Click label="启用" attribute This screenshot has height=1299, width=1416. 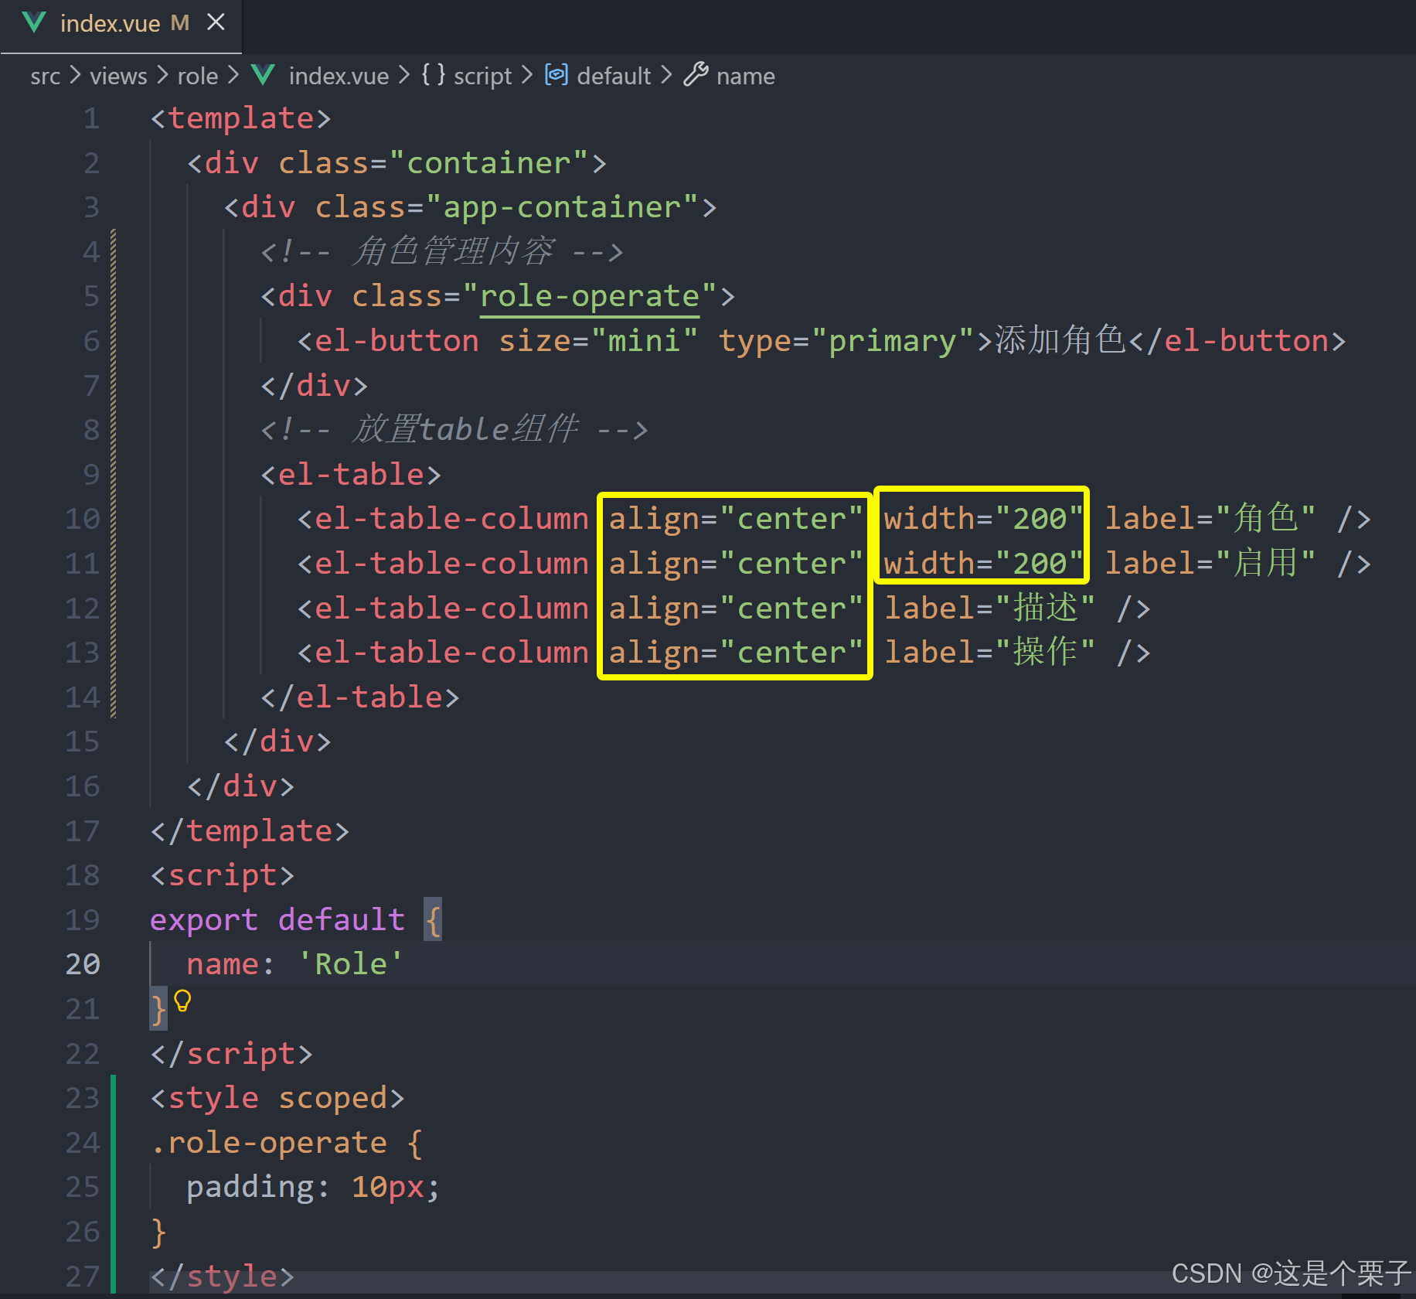[x=1210, y=563]
